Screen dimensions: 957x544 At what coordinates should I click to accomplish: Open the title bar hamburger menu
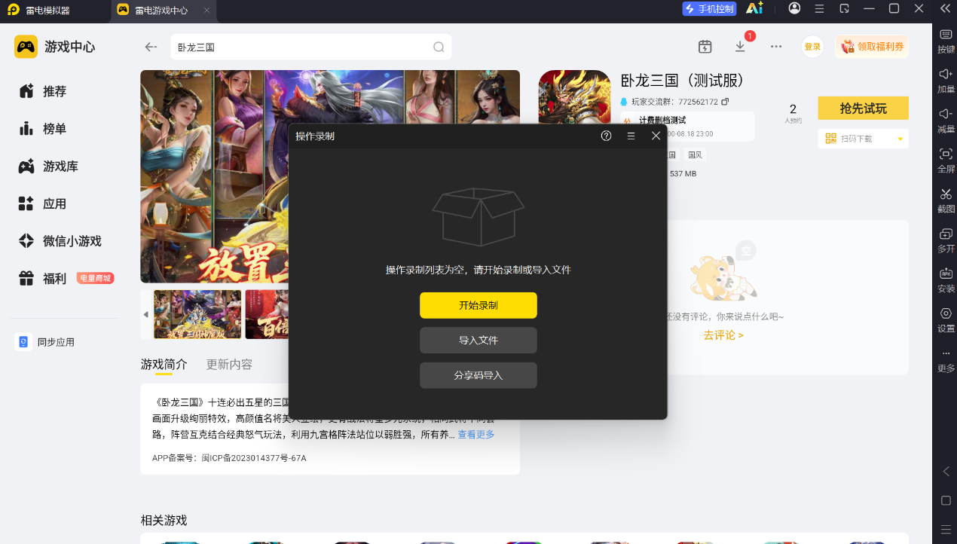point(819,9)
